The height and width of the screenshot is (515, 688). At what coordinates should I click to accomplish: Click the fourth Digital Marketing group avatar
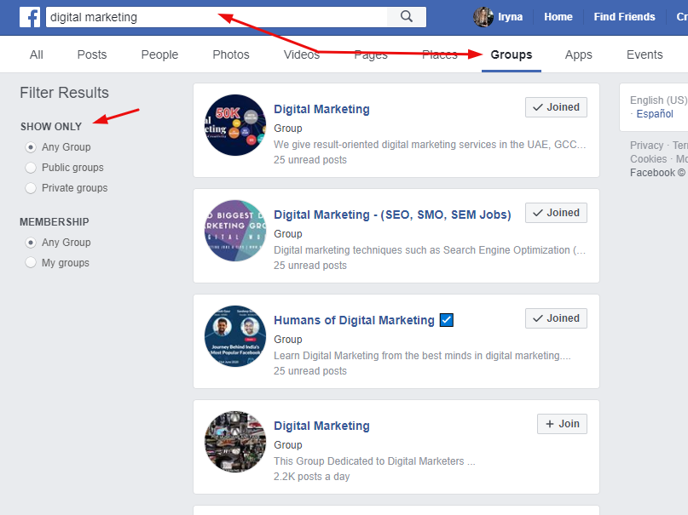[x=235, y=442]
